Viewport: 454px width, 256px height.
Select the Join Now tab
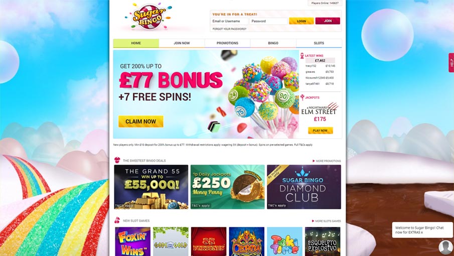tap(182, 43)
